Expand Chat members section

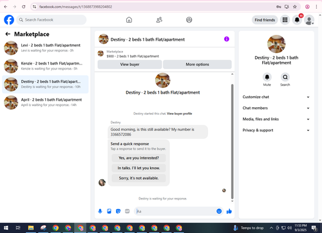click(276, 108)
